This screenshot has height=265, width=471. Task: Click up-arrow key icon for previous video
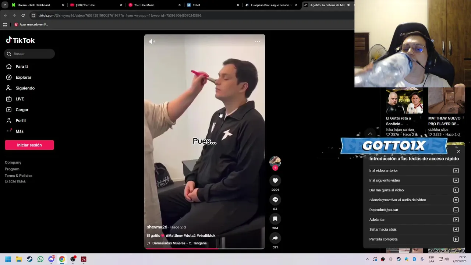pyautogui.click(x=456, y=170)
